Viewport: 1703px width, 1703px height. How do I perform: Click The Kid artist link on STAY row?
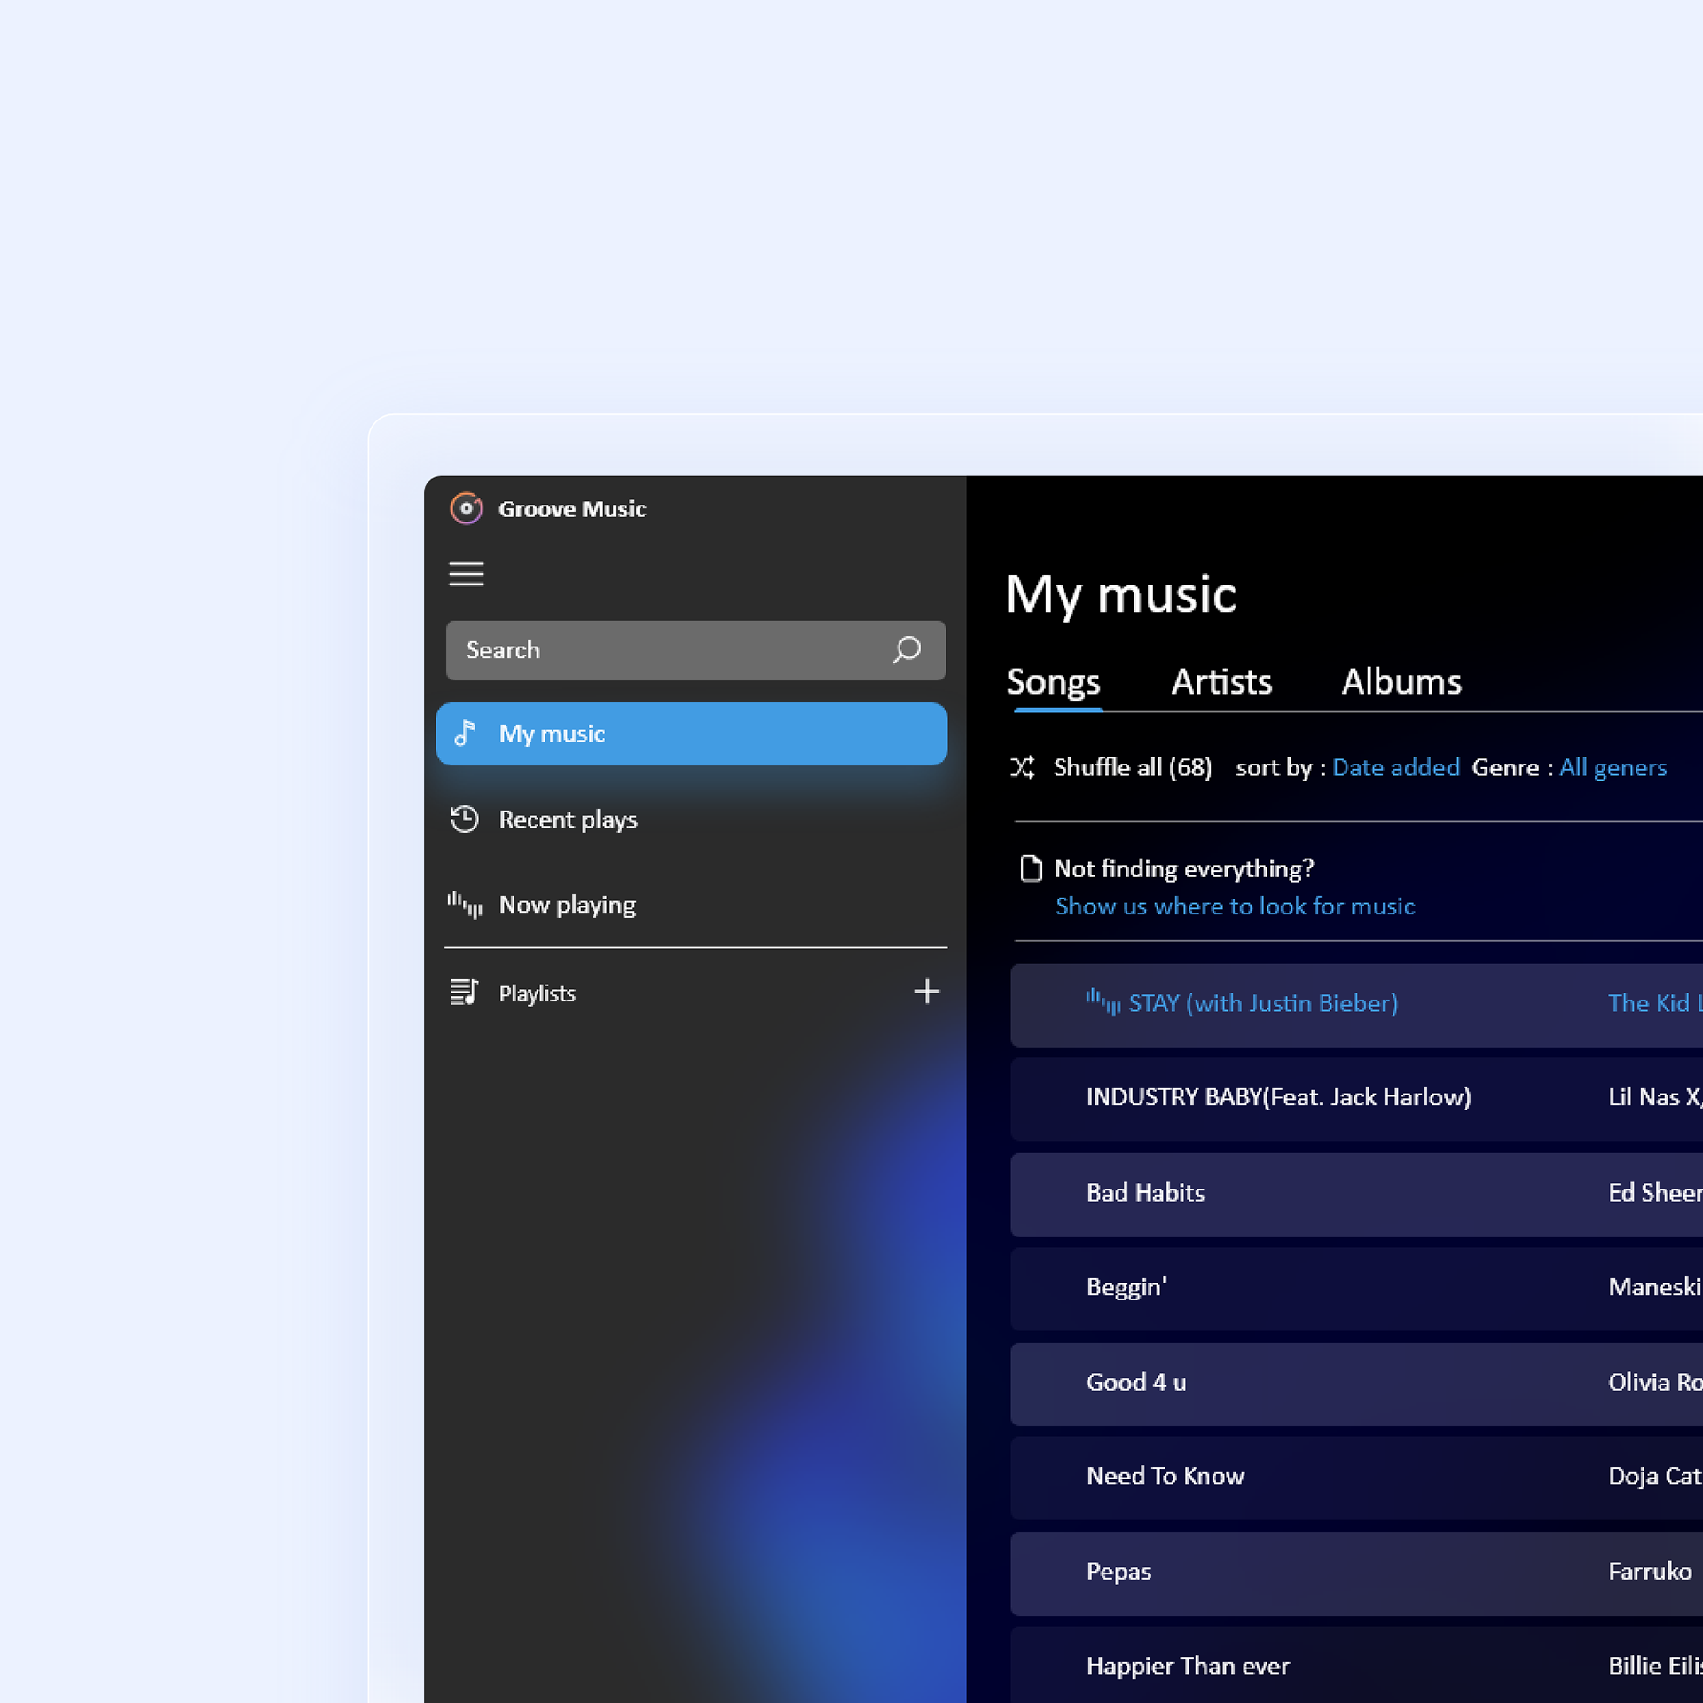pyautogui.click(x=1655, y=1003)
